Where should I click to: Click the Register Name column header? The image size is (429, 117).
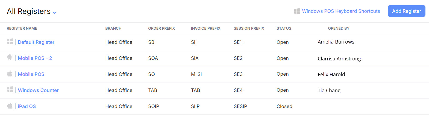[x=22, y=28]
